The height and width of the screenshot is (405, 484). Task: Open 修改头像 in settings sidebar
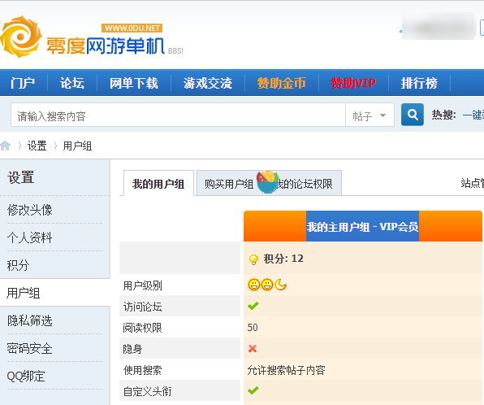click(x=29, y=210)
